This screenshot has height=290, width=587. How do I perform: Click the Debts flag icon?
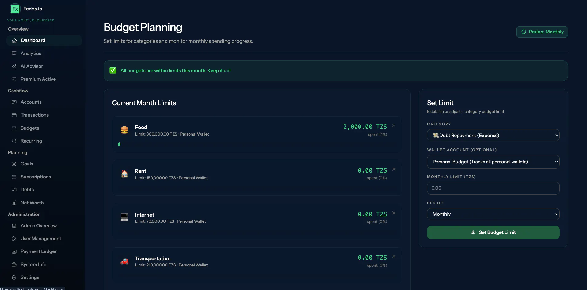tap(14, 190)
